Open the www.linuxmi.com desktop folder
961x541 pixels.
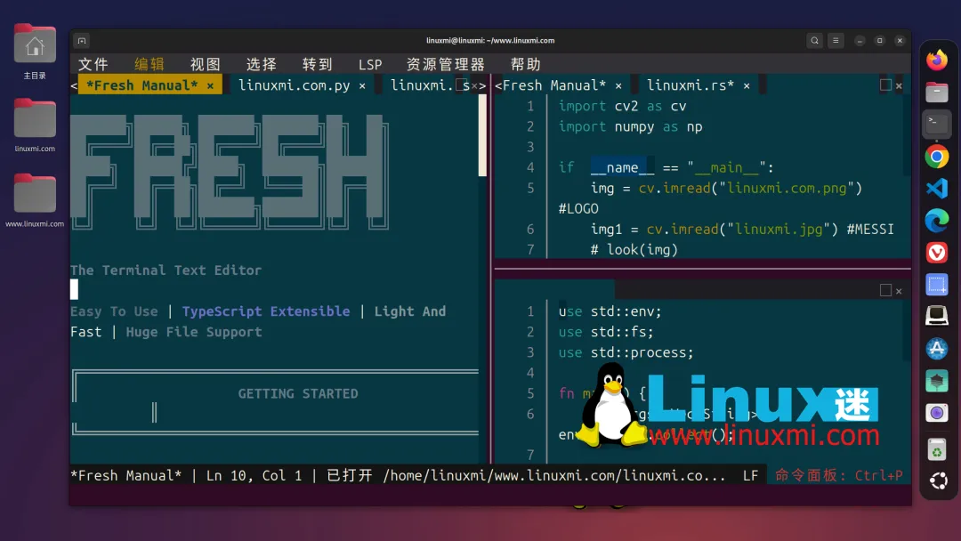[35, 201]
